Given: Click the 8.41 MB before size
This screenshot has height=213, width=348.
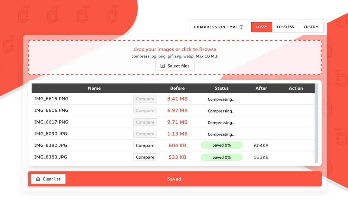Looking at the screenshot, I should 178,99.
